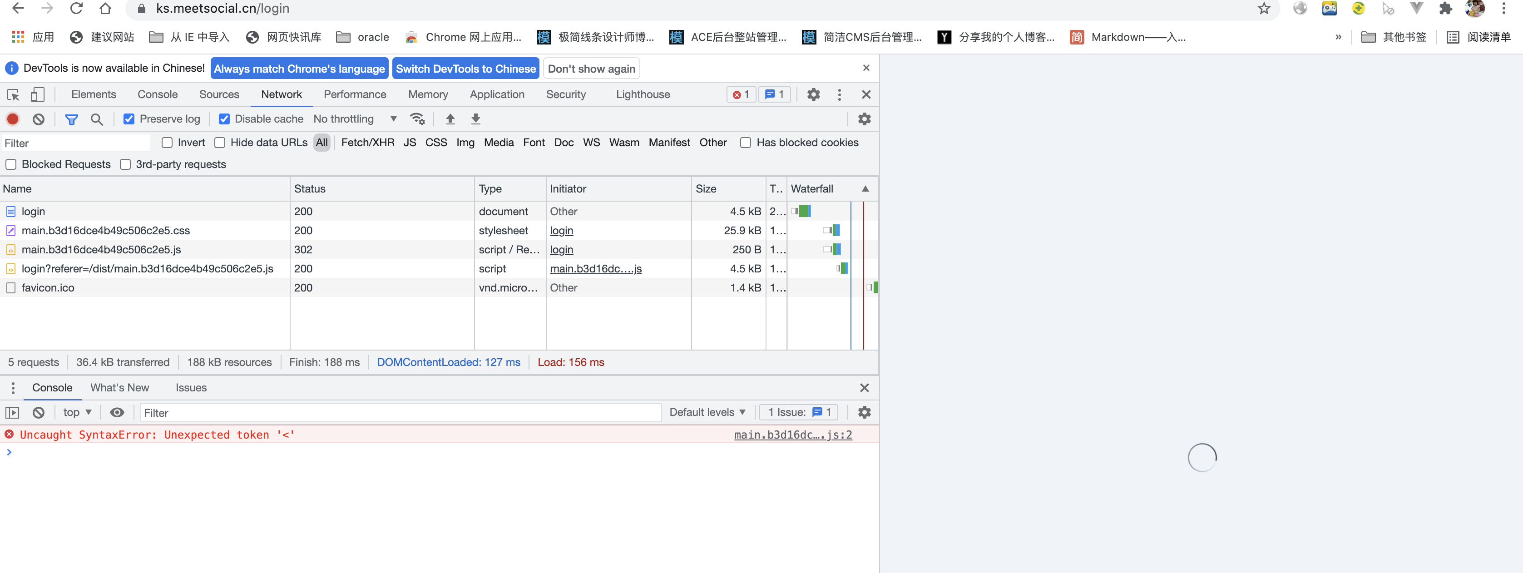This screenshot has width=1523, height=573.
Task: Stop recording network log
Action: click(x=12, y=119)
